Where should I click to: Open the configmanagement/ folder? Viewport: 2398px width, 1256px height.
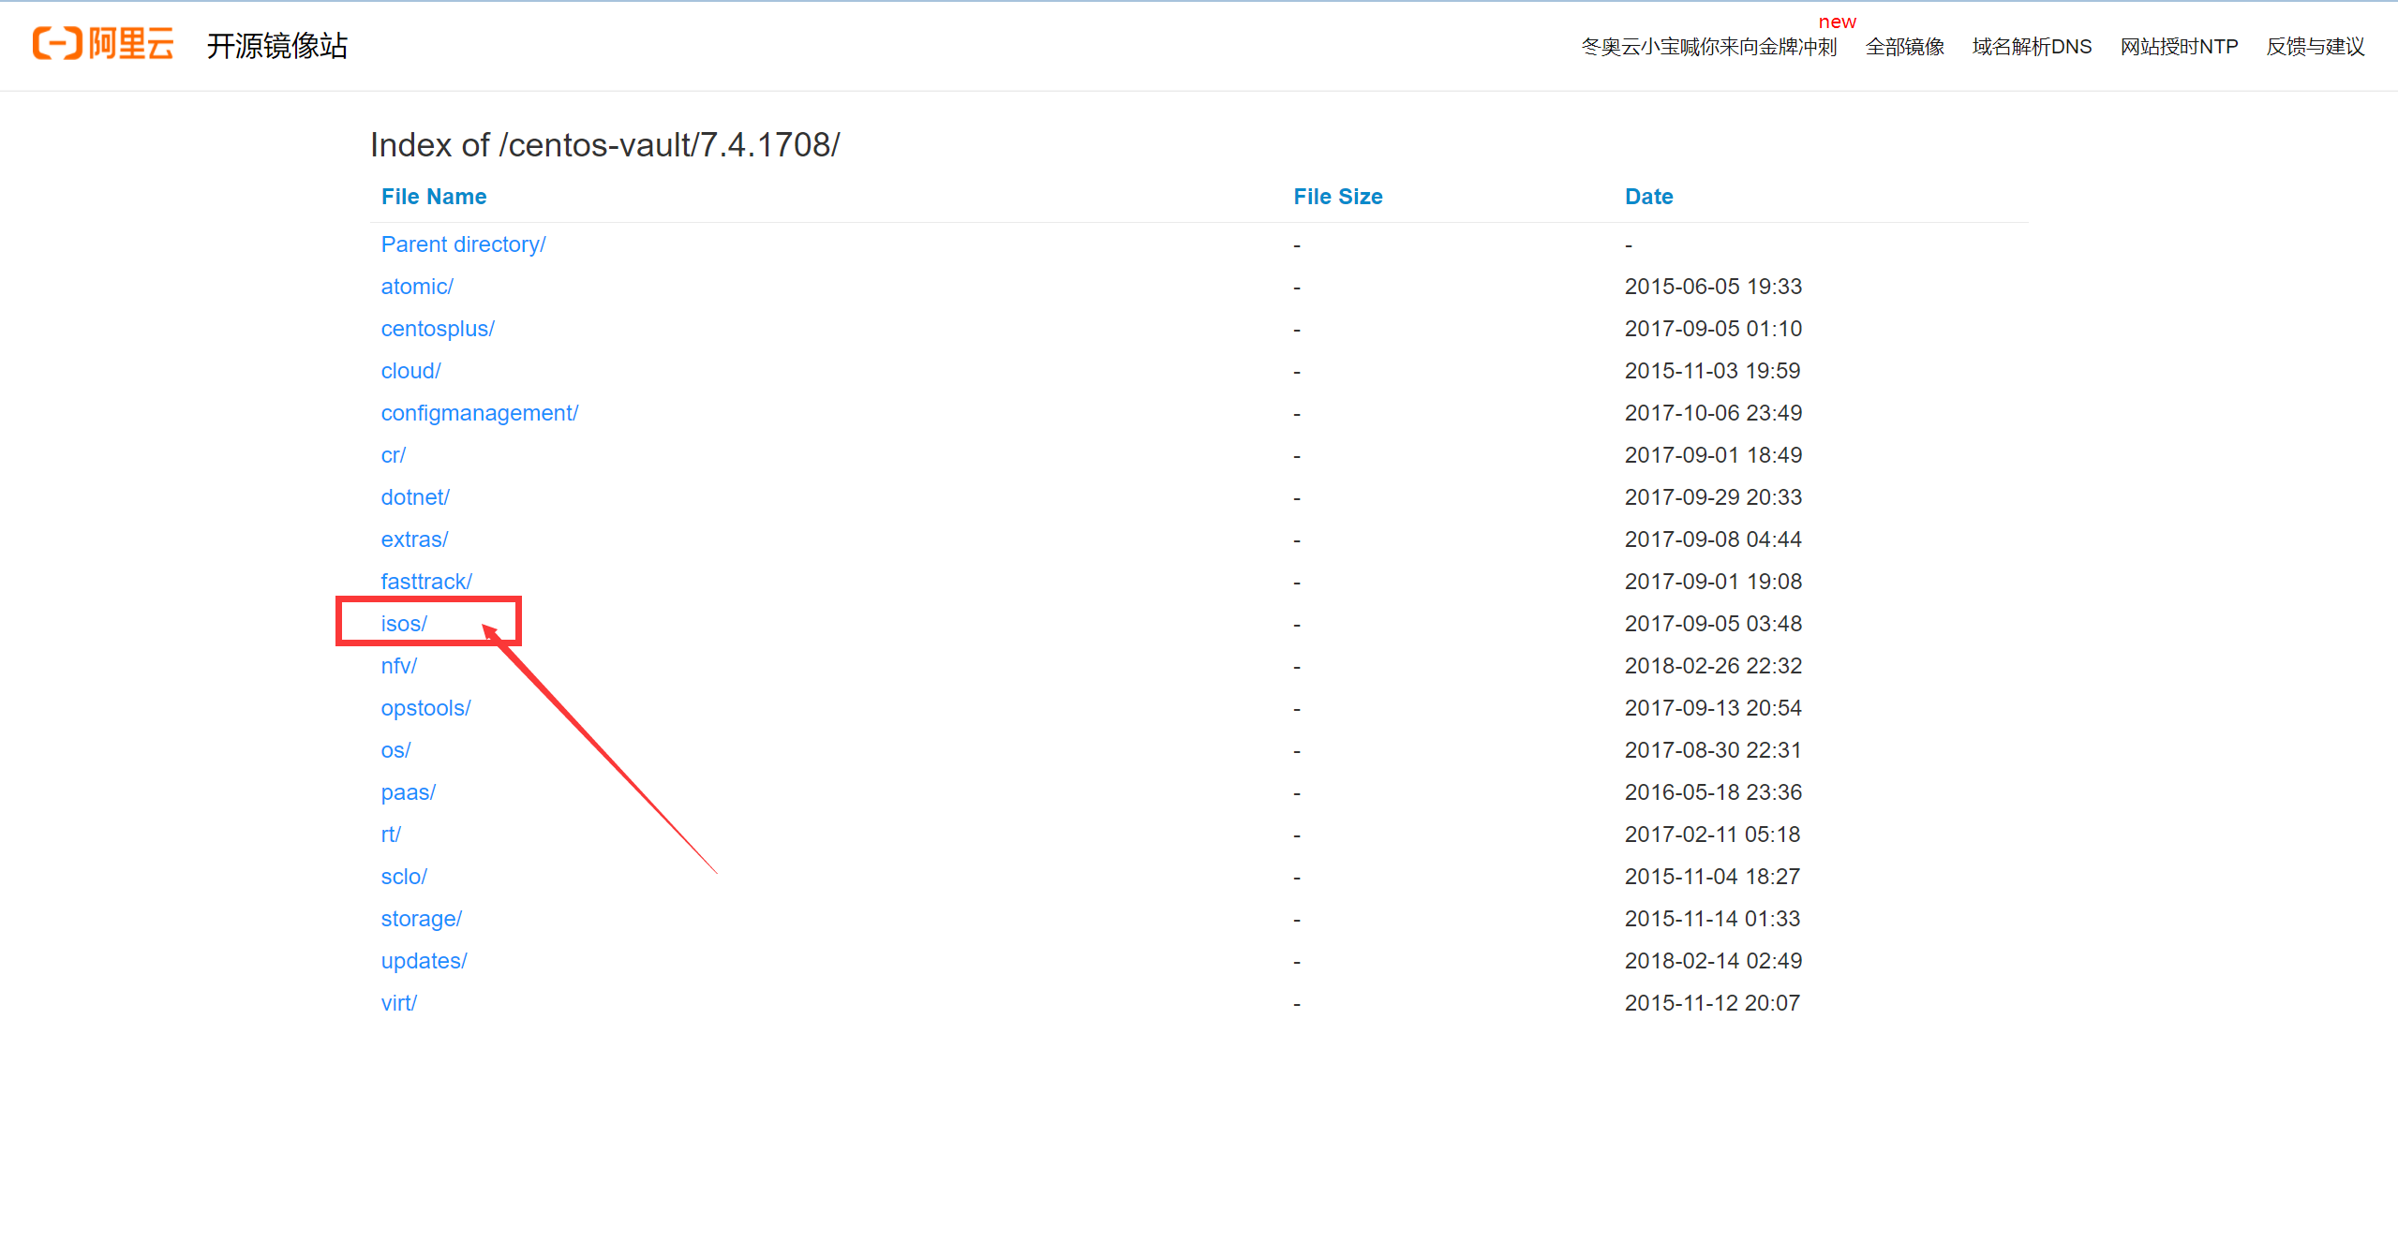coord(480,413)
